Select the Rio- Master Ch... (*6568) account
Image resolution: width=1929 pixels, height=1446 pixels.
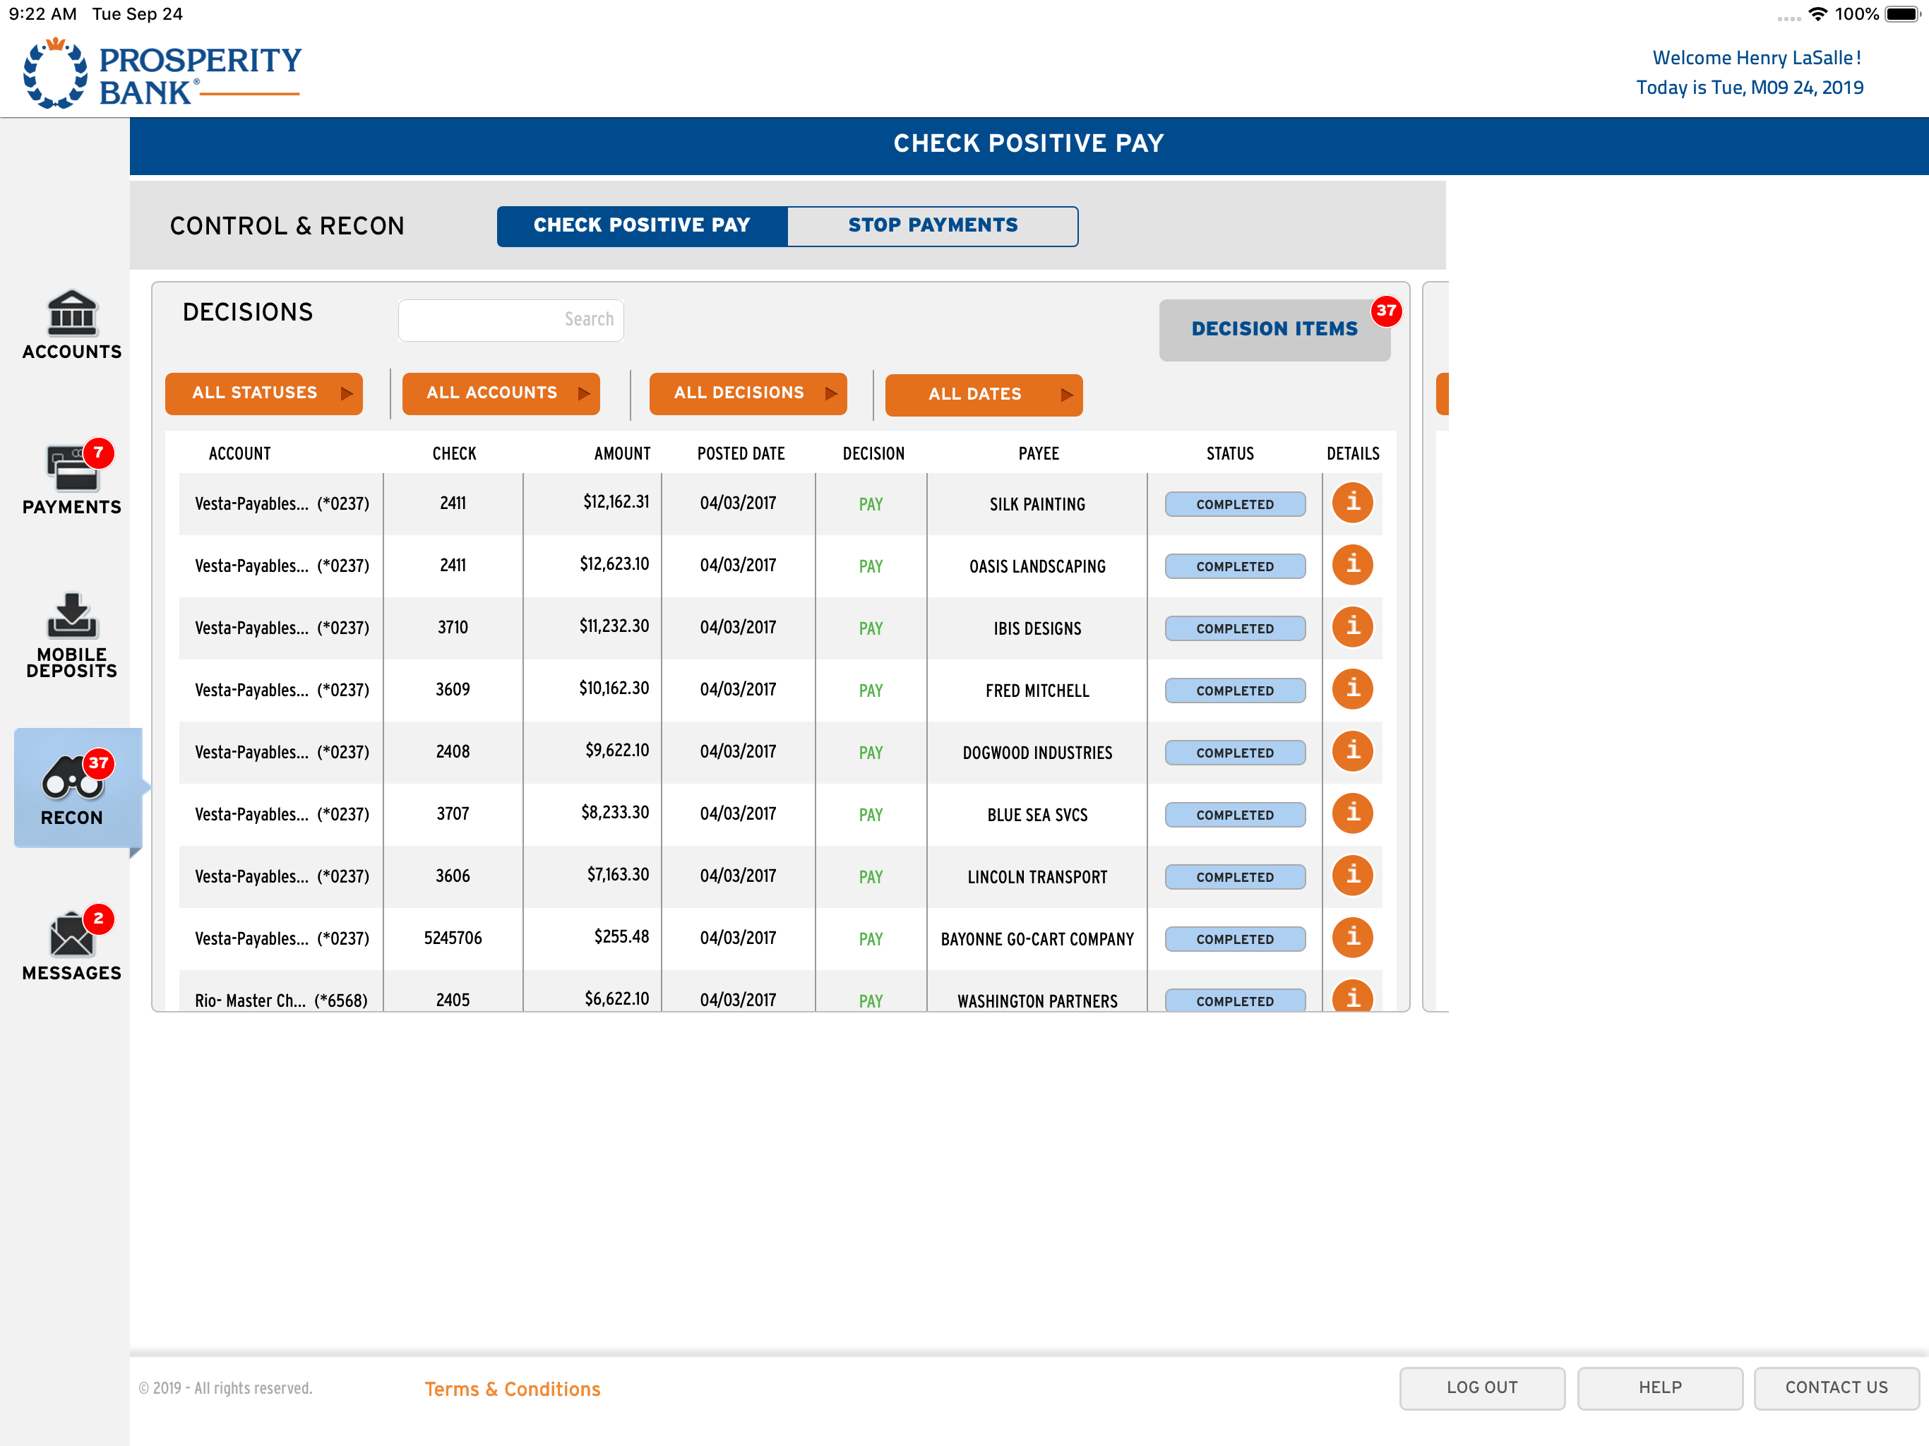[281, 1000]
